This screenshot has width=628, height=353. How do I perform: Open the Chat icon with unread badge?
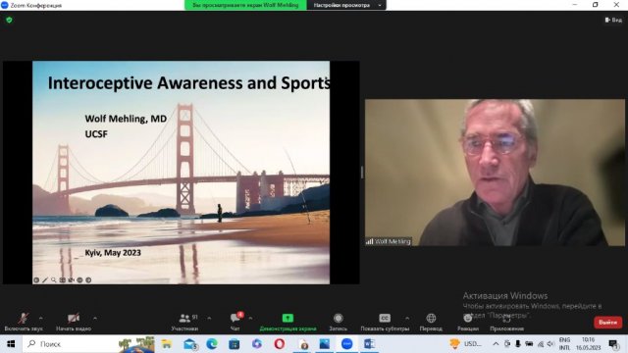[235, 318]
